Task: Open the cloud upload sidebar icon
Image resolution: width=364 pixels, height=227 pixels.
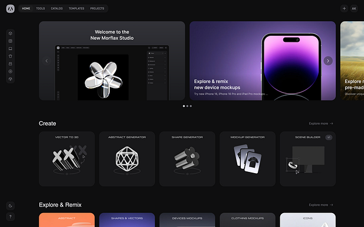Action: click(10, 79)
